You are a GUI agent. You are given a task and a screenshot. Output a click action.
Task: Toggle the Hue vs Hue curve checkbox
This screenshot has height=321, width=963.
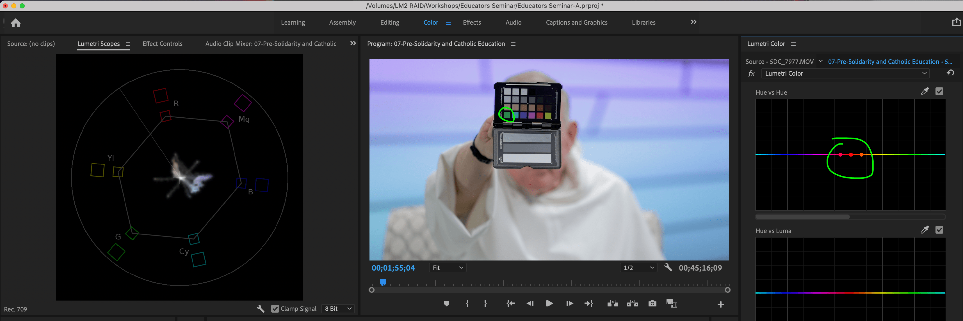tap(939, 91)
